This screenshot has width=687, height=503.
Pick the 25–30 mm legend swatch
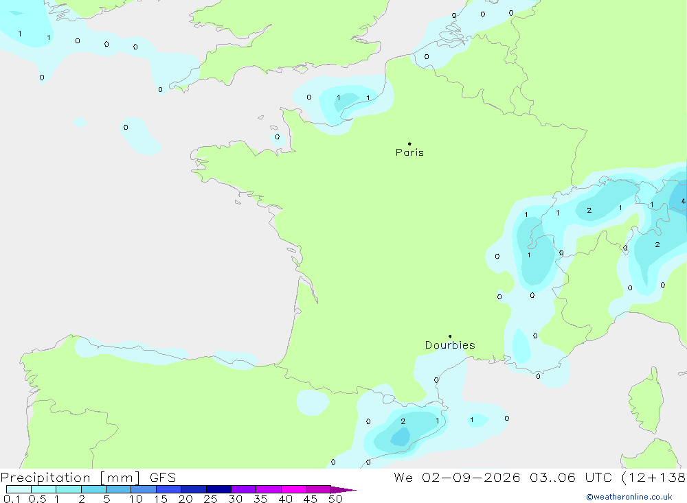click(x=218, y=489)
